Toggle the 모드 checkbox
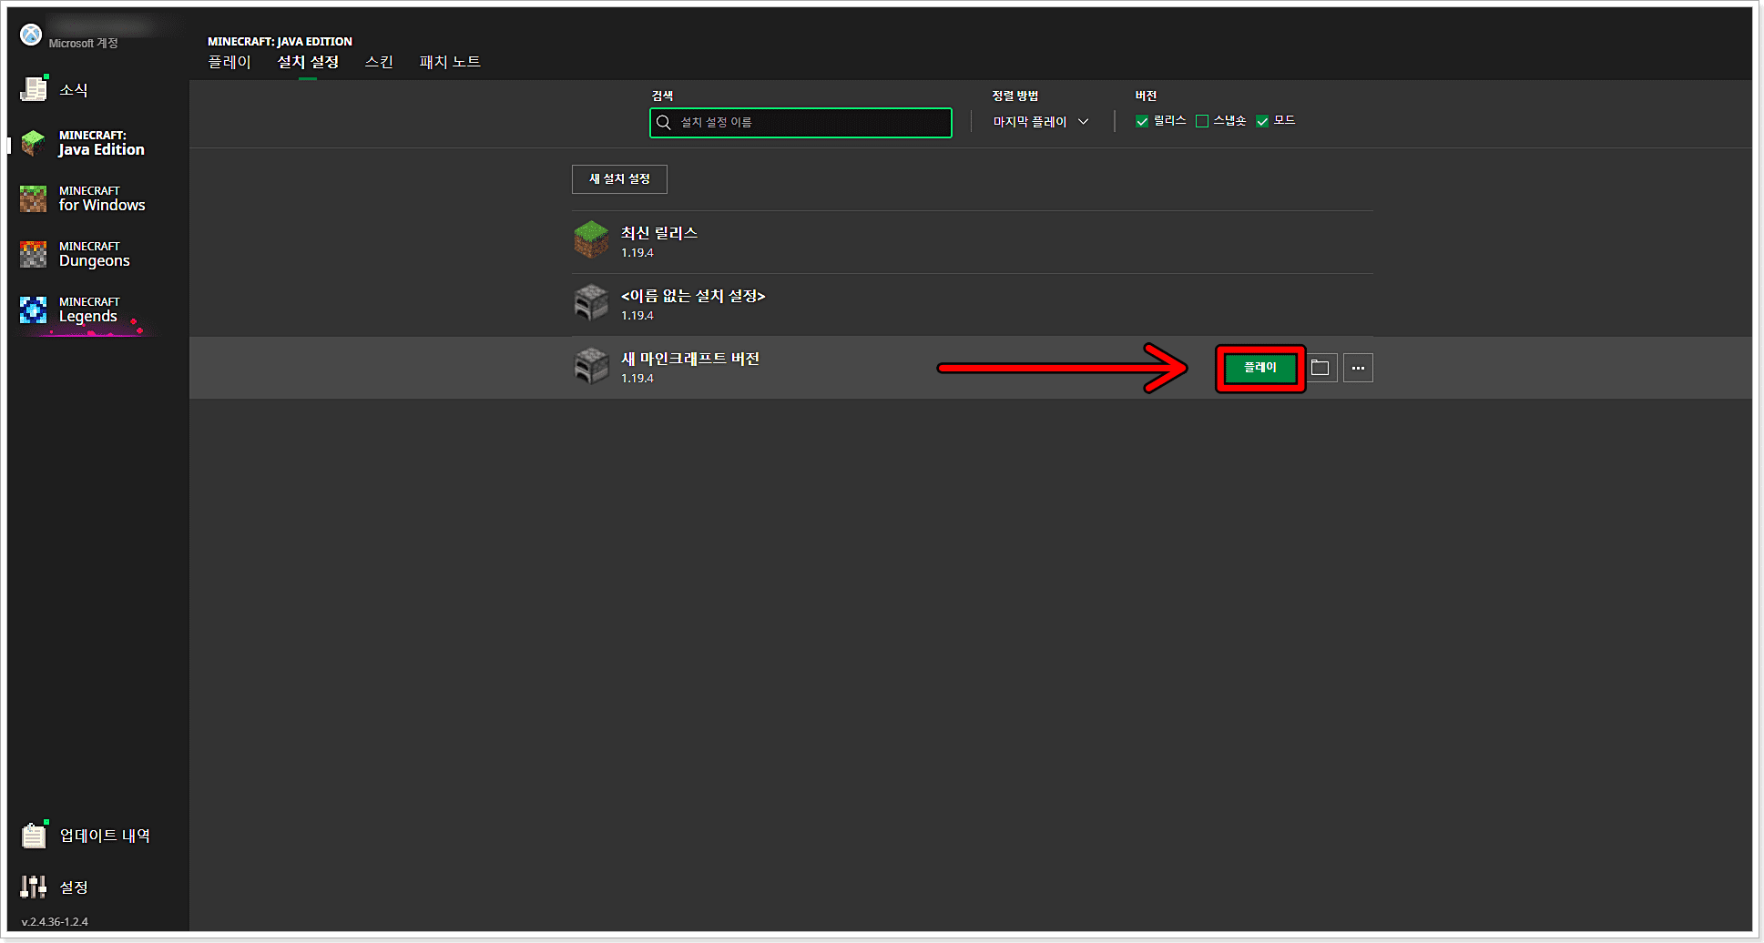 [x=1262, y=121]
